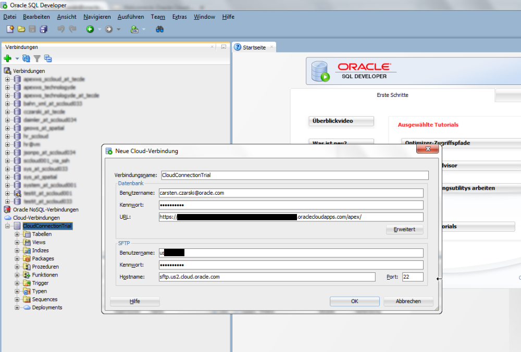Viewport: 521px width, 352px height.
Task: Open the dropdown next to the Back navigation arrow
Action: [98, 29]
